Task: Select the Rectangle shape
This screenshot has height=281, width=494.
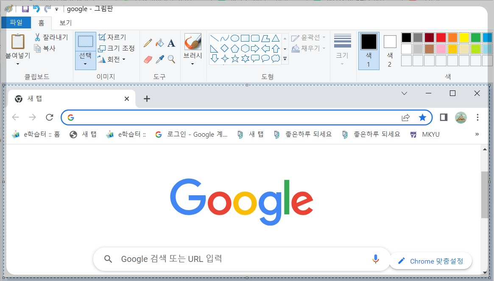Action: coord(245,39)
